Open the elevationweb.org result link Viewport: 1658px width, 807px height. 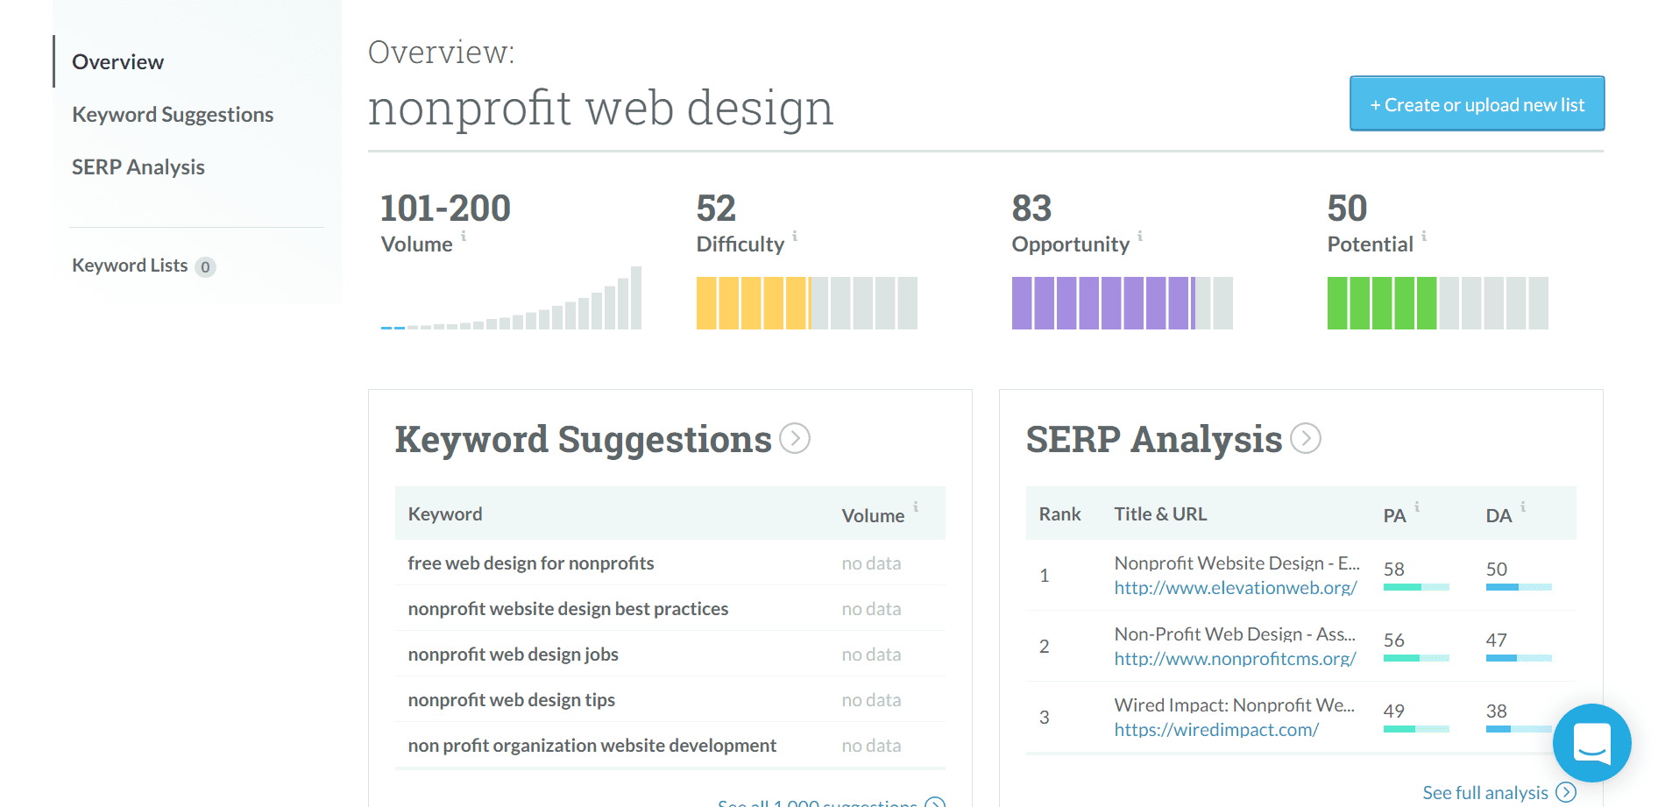point(1234,587)
